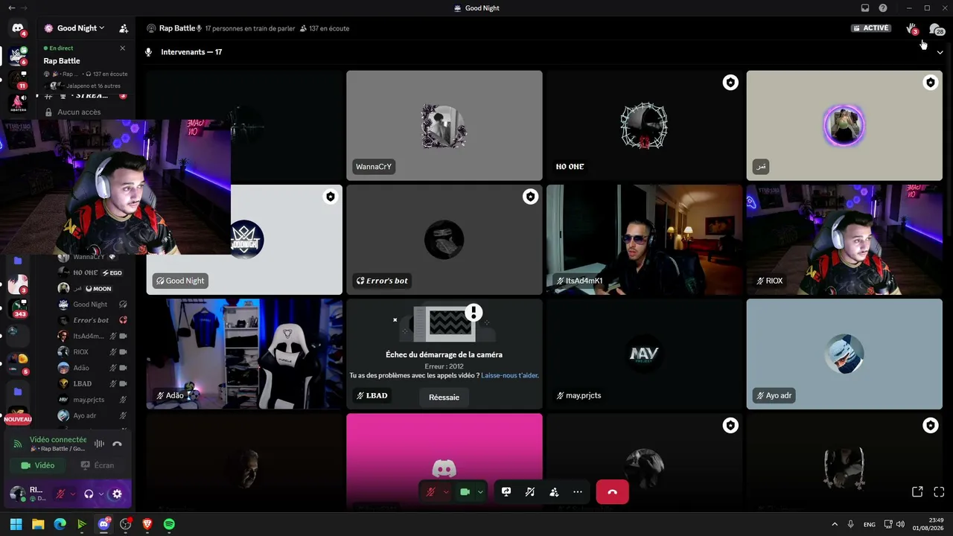Start Écran screen share in voice panel

point(98,465)
